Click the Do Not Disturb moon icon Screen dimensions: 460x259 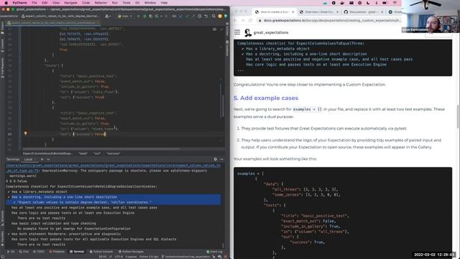click(x=368, y=3)
